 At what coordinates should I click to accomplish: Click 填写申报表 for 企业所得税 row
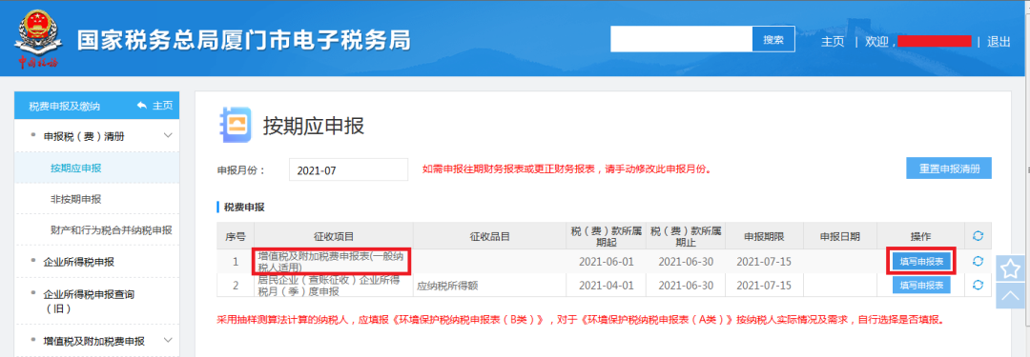click(921, 285)
